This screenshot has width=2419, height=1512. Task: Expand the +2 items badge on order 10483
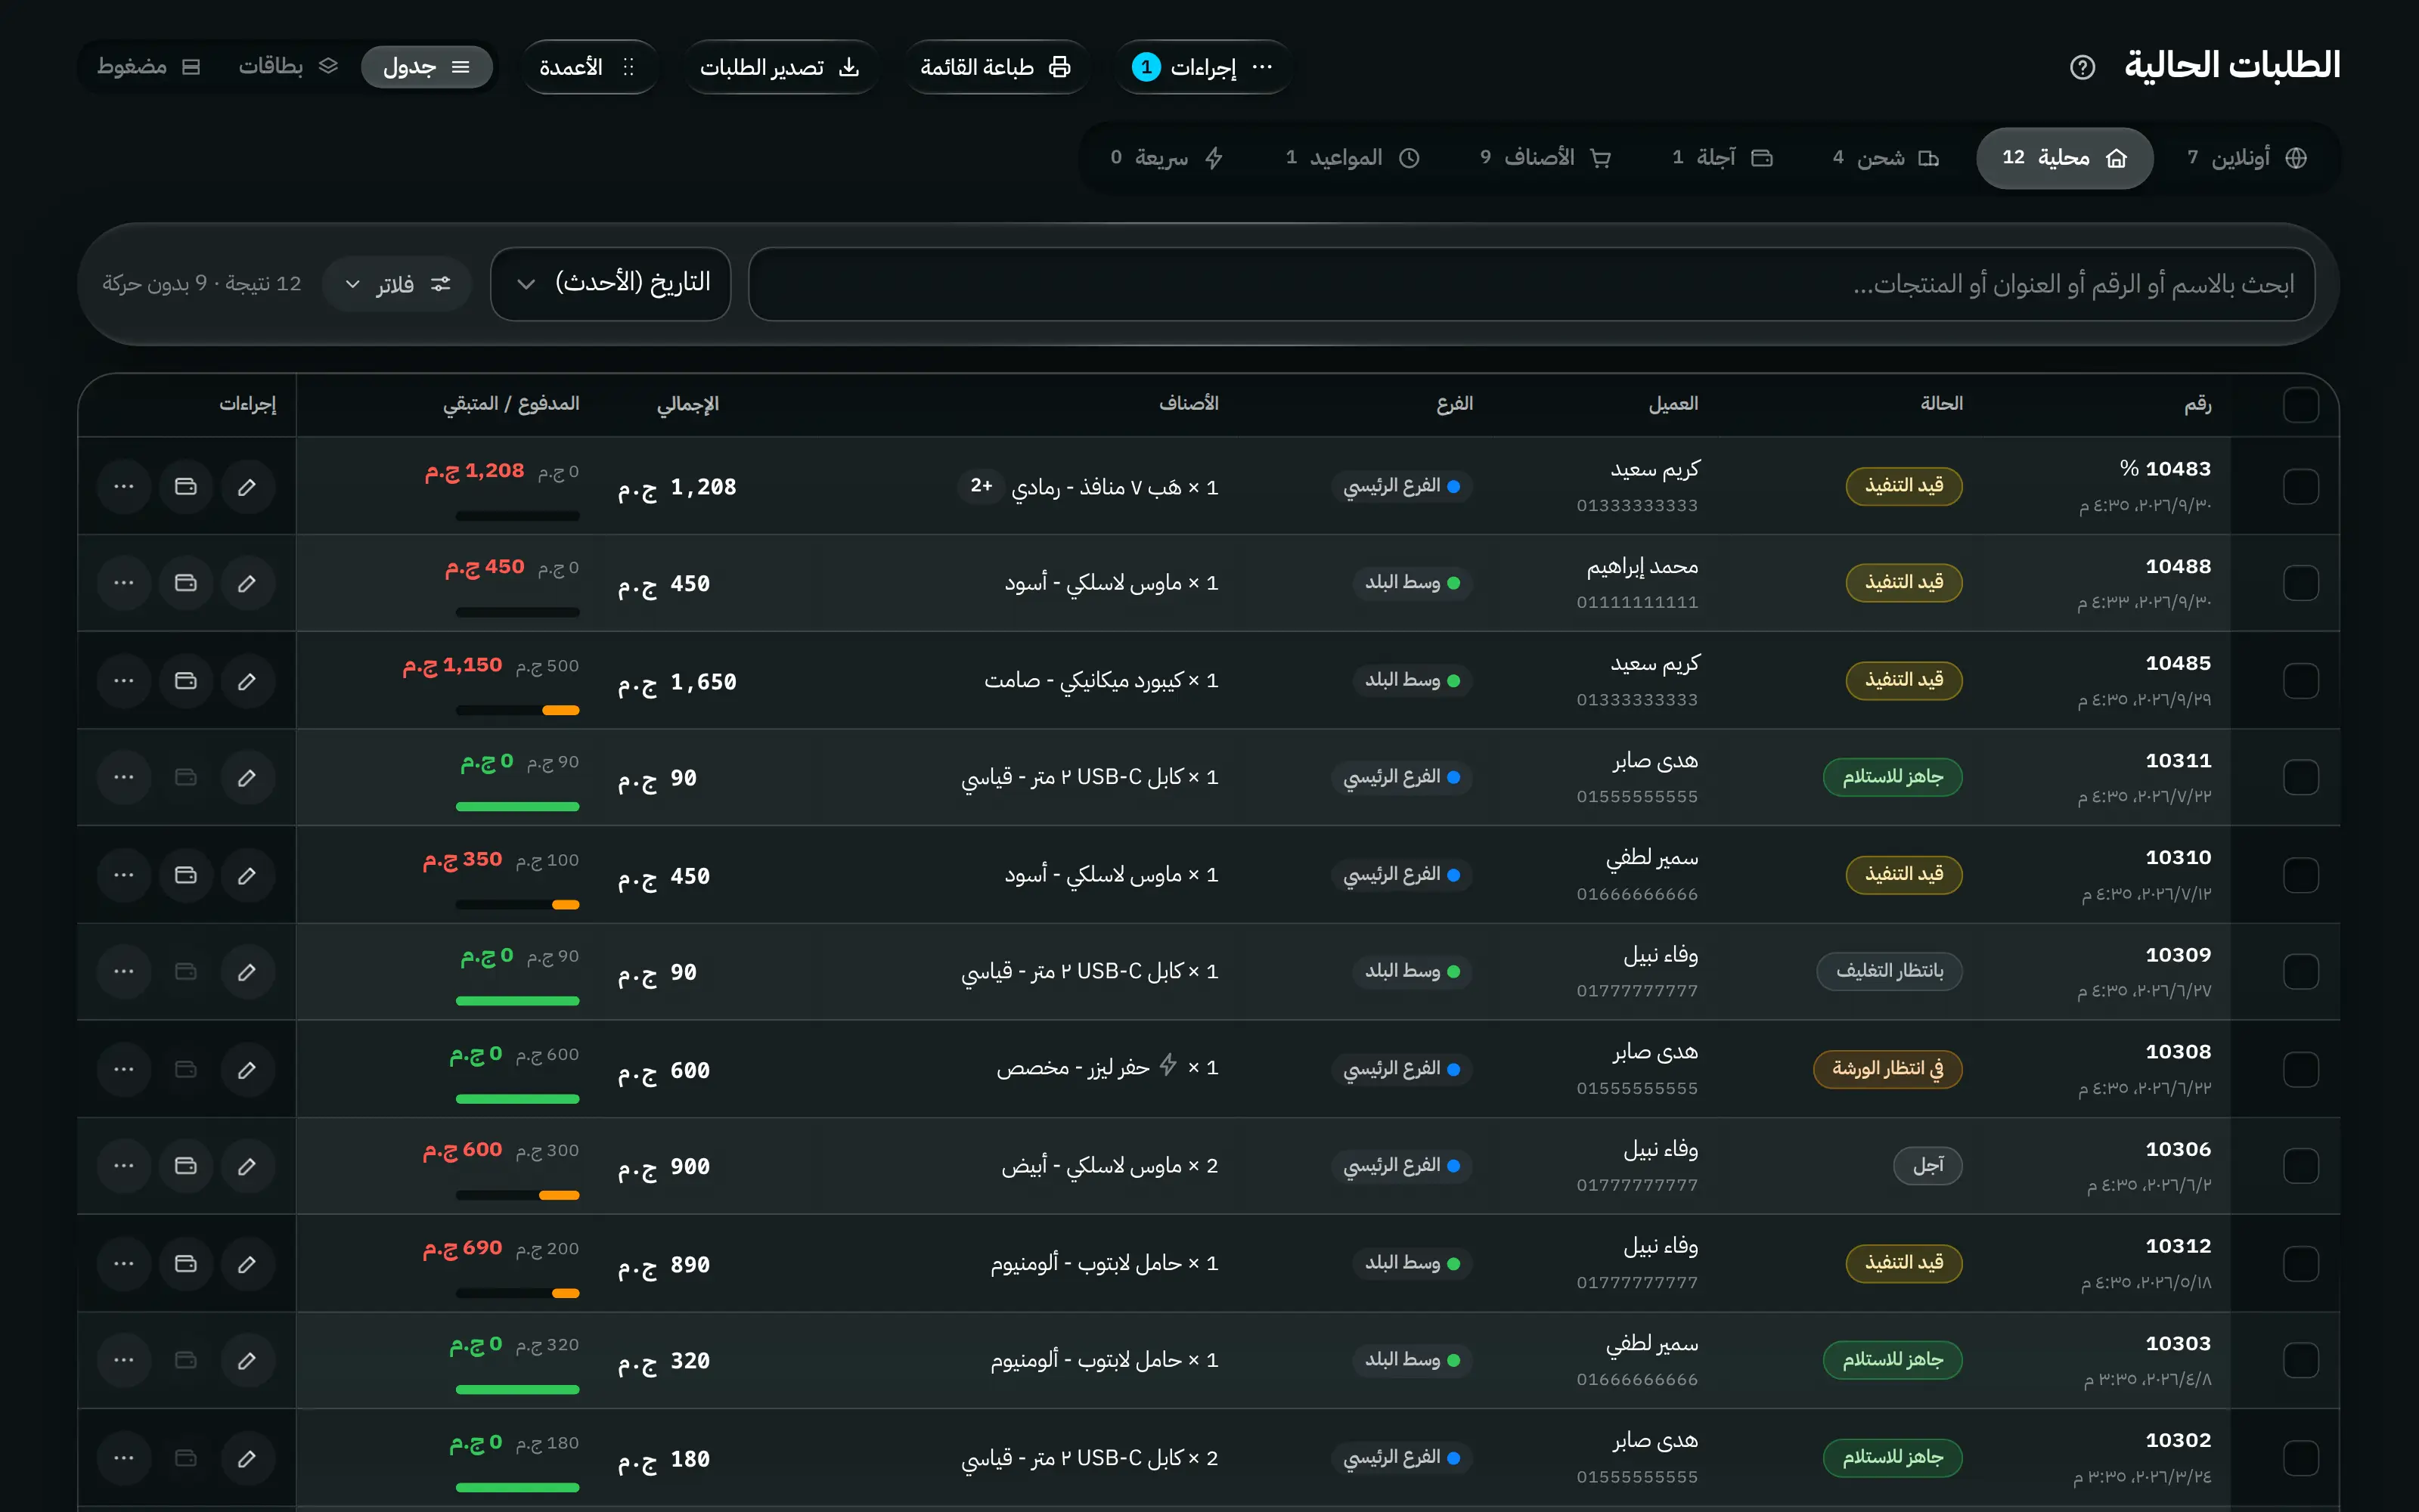981,486
